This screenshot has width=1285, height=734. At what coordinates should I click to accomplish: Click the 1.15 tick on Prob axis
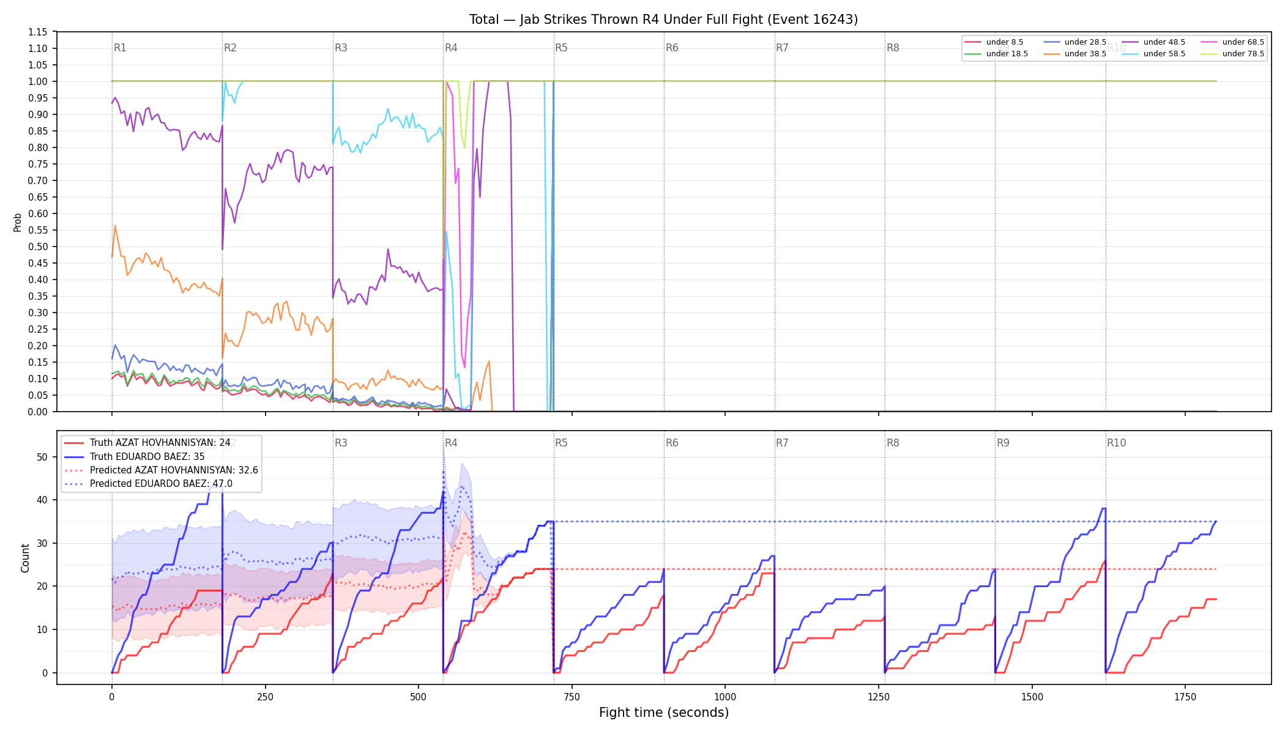tap(37, 32)
